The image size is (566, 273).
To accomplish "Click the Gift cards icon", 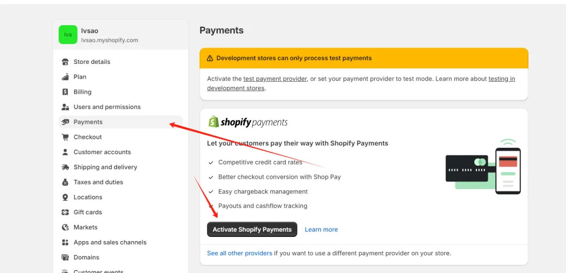I will 65,212.
